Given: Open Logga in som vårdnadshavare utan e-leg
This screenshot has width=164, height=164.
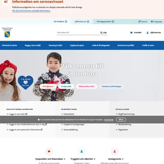Looking at the screenshot, I should (x=27, y=125).
